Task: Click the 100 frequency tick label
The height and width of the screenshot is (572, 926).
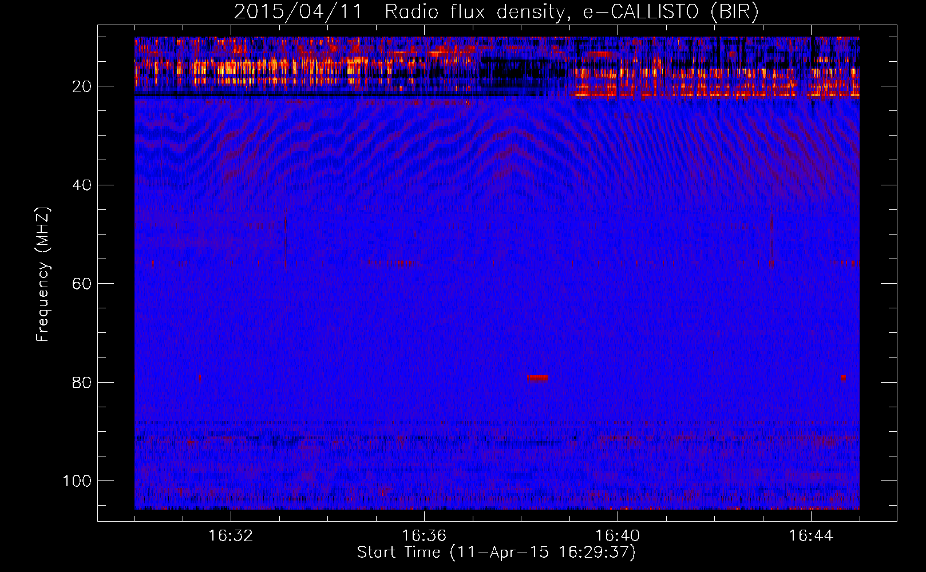Action: click(x=77, y=481)
